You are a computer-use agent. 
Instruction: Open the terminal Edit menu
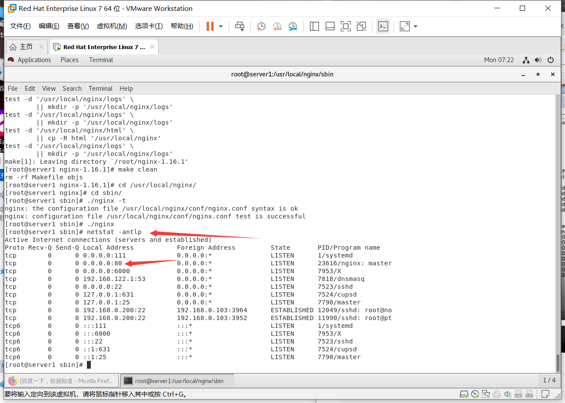(30, 89)
